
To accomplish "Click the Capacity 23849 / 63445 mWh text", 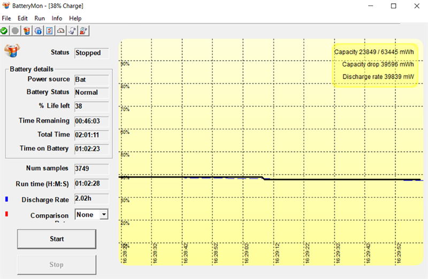I will [374, 52].
